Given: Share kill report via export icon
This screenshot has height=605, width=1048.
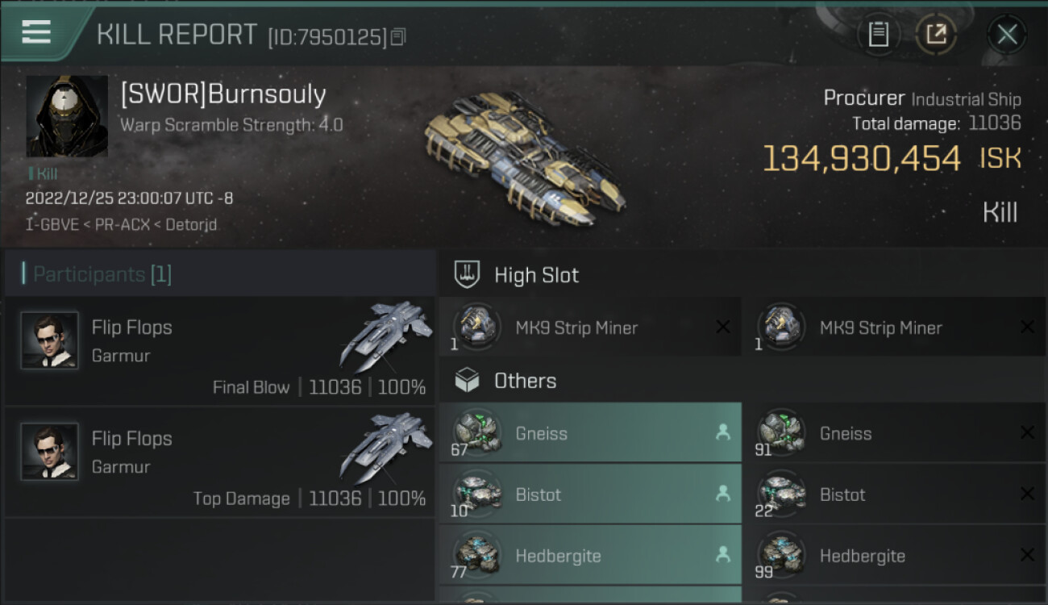Looking at the screenshot, I should 935,35.
